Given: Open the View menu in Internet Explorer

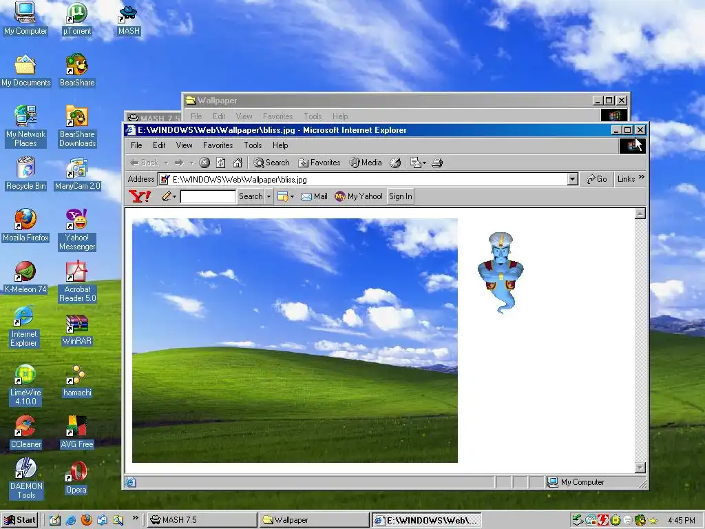Looking at the screenshot, I should 185,145.
